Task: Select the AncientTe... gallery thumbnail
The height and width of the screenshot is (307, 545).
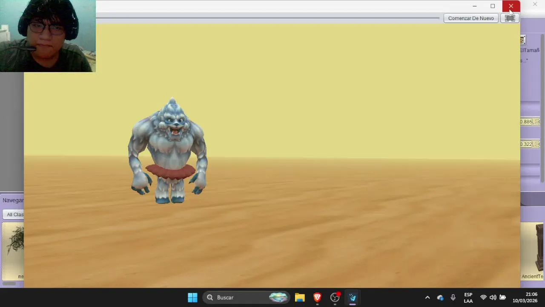Action: [533, 252]
